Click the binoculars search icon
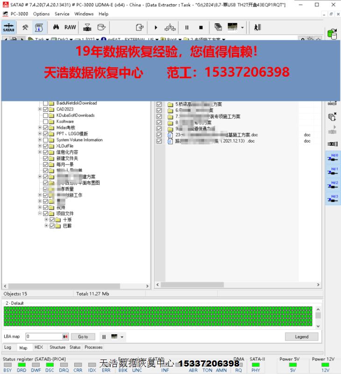This screenshot has height=374, width=341. click(x=55, y=28)
